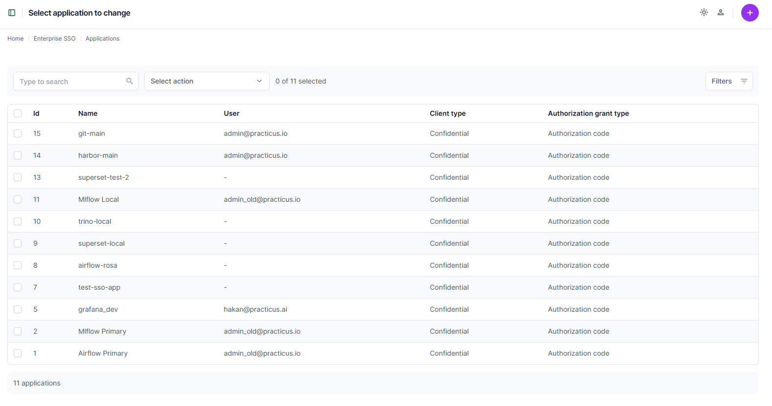
Task: Open the user account icon
Action: [720, 13]
